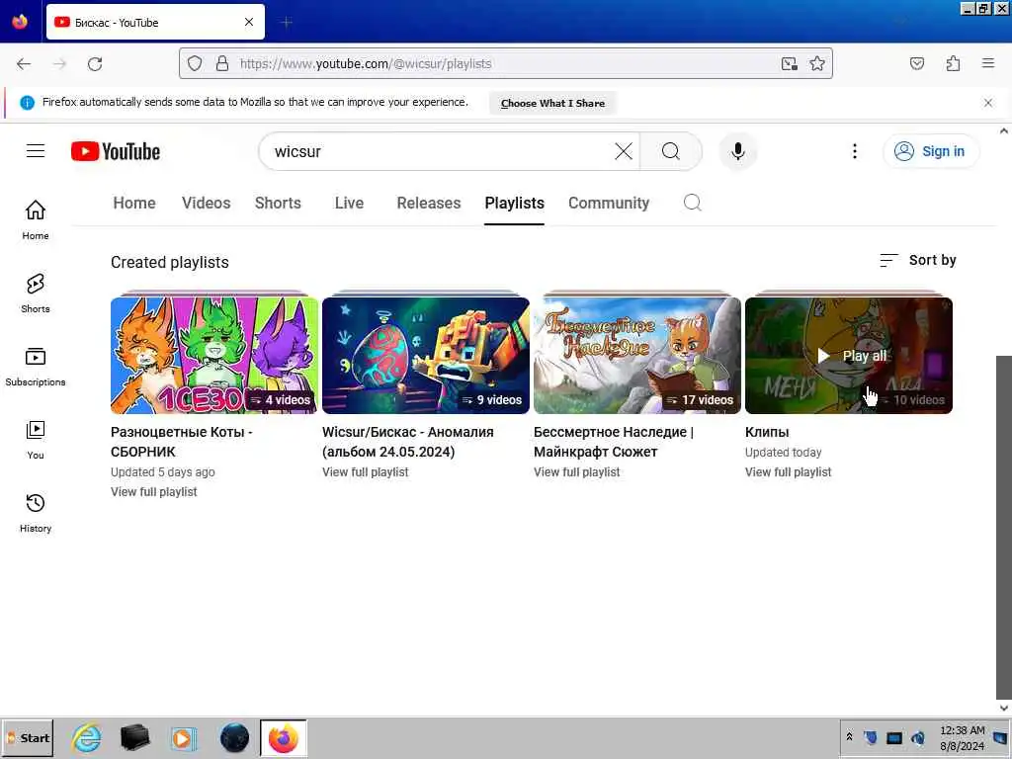
Task: Open Wicsur/Бискас - Аномалия title link
Action: coord(408,442)
